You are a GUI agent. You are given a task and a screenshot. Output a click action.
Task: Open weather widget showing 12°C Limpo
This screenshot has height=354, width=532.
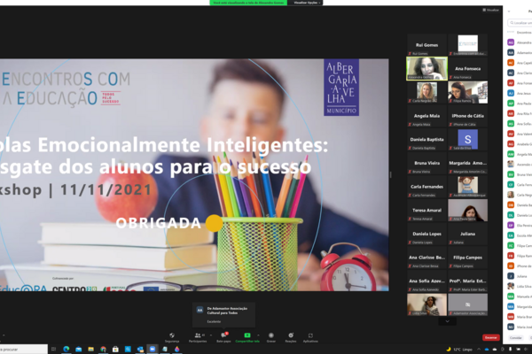pos(459,350)
